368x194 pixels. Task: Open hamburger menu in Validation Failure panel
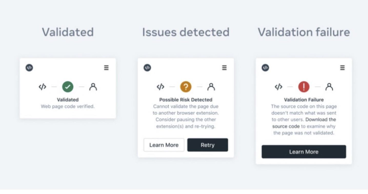[342, 68]
